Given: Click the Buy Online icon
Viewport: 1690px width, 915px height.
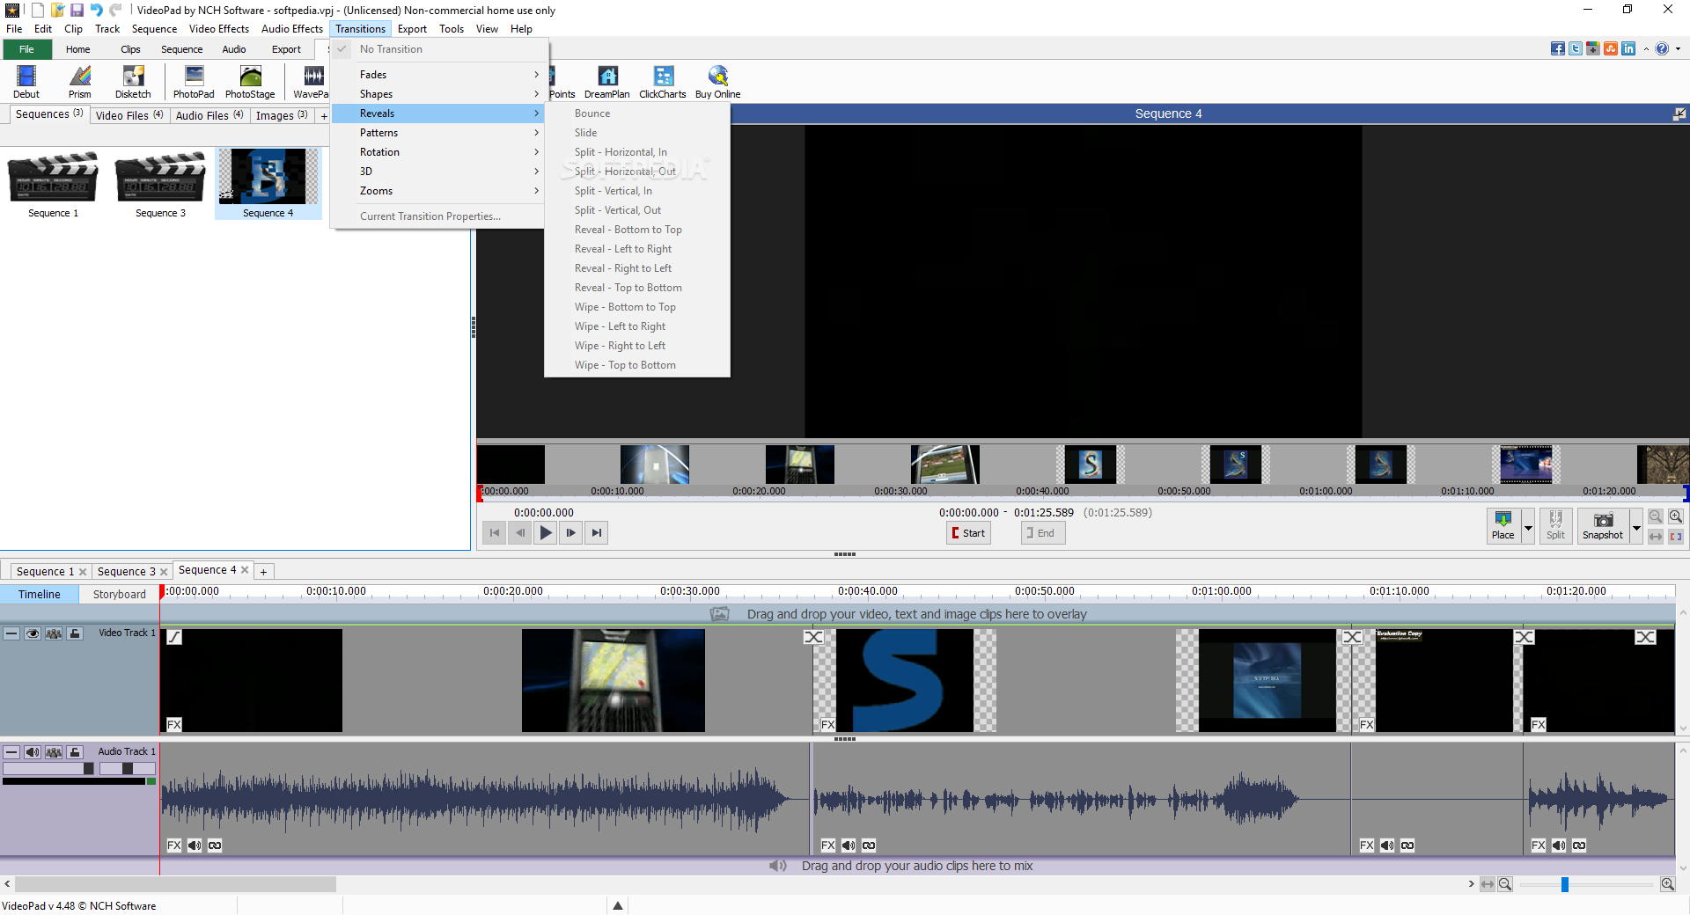Looking at the screenshot, I should click(717, 82).
